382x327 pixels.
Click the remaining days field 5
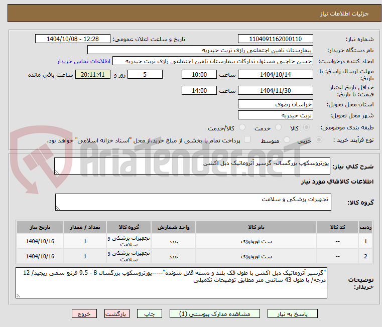click(145, 75)
